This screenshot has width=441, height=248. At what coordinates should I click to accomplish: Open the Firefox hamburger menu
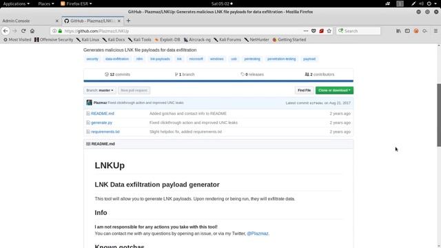(x=435, y=31)
